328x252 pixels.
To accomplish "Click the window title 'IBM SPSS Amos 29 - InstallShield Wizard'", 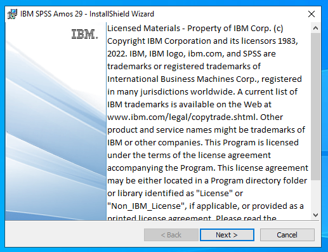I will pyautogui.click(x=87, y=14).
